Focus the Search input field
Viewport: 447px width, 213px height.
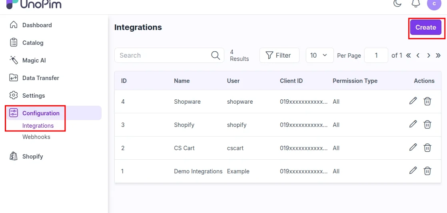point(170,55)
